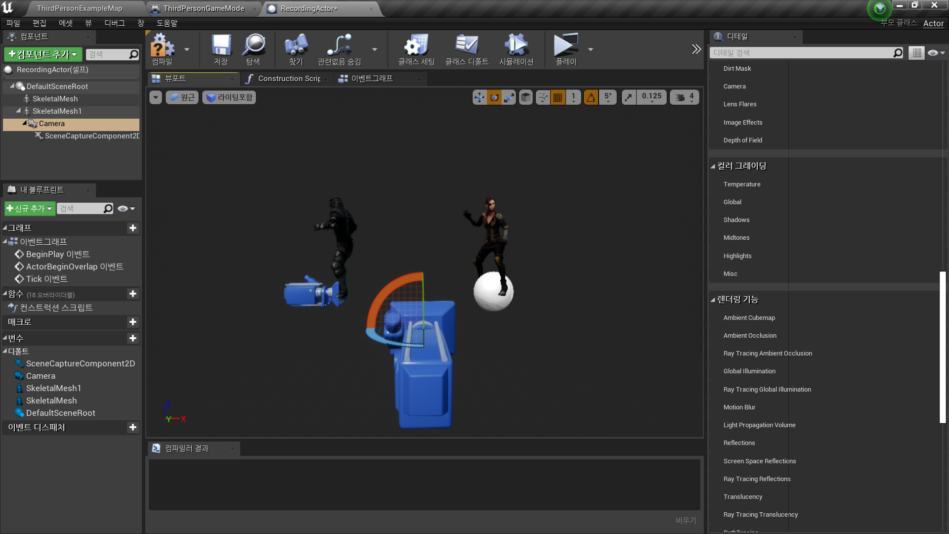The height and width of the screenshot is (534, 949).
Task: Click the Browse (탐색) magnifier icon
Action: [x=254, y=49]
